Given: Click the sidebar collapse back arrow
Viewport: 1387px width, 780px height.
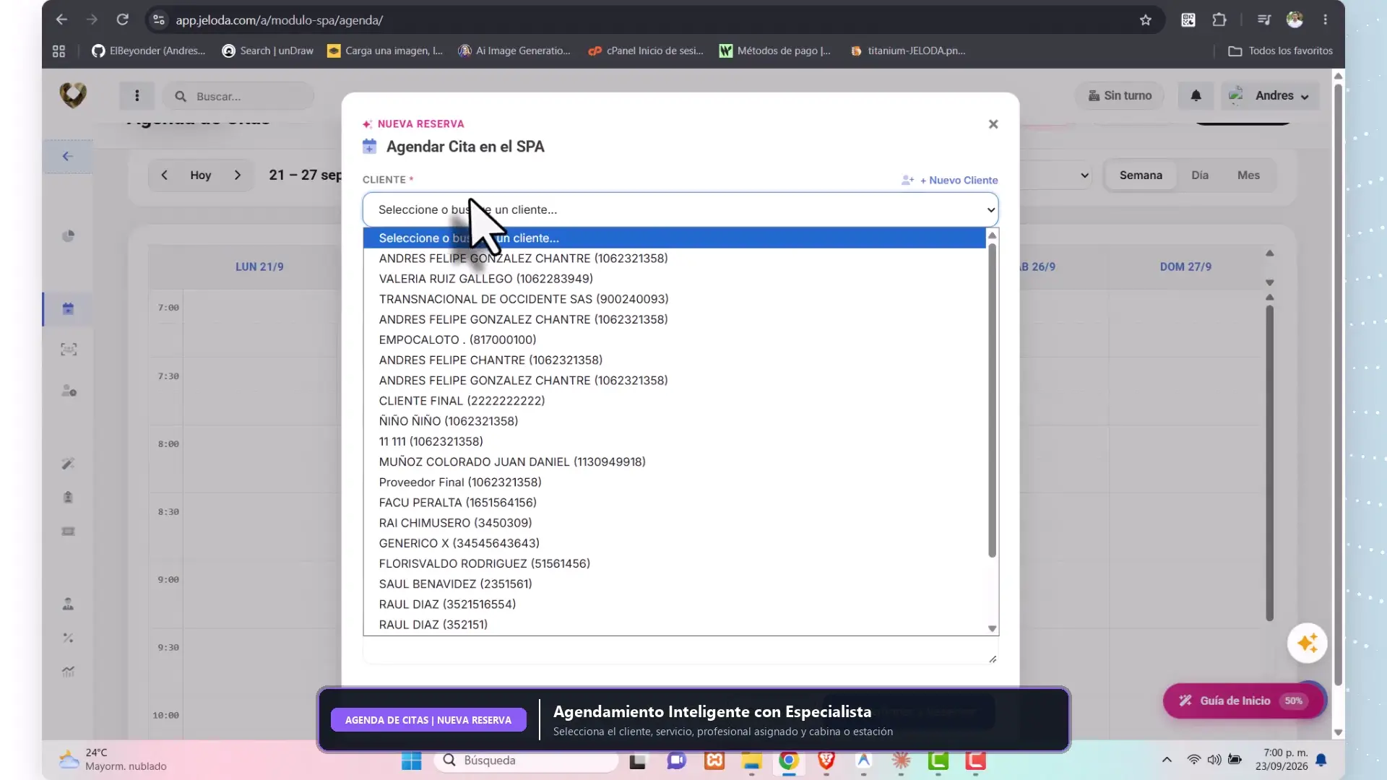Looking at the screenshot, I should [67, 156].
